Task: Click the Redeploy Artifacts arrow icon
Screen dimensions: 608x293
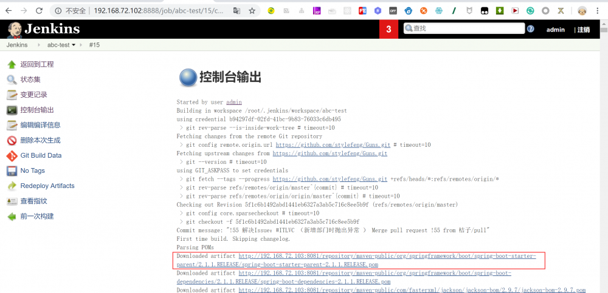Action: [12, 186]
